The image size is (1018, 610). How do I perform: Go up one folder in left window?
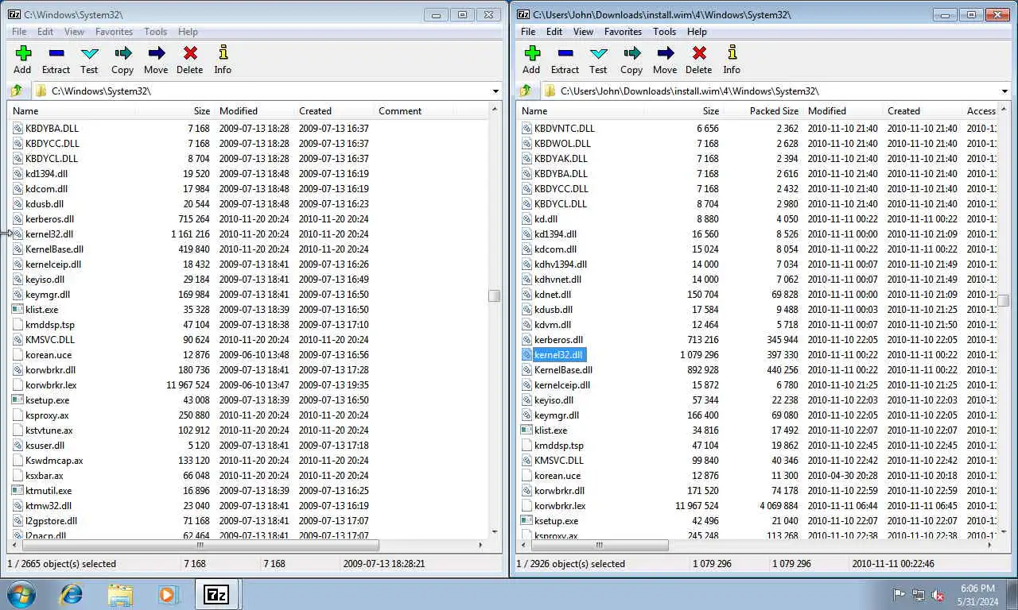pos(17,91)
